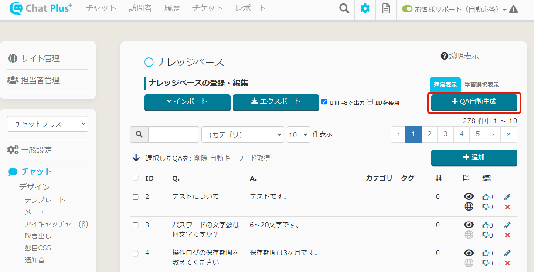The image size is (534, 272).
Task: Open the settings gear icon in header
Action: [x=365, y=9]
